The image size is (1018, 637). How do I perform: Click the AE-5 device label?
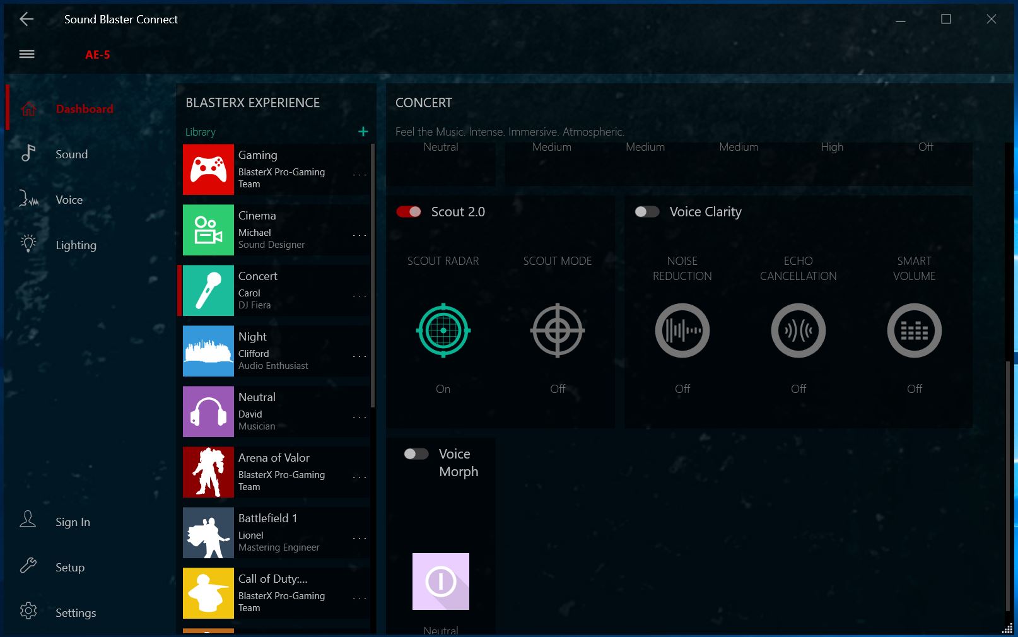(x=97, y=54)
